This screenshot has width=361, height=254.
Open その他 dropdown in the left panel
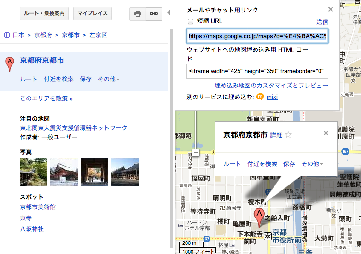[x=109, y=79]
